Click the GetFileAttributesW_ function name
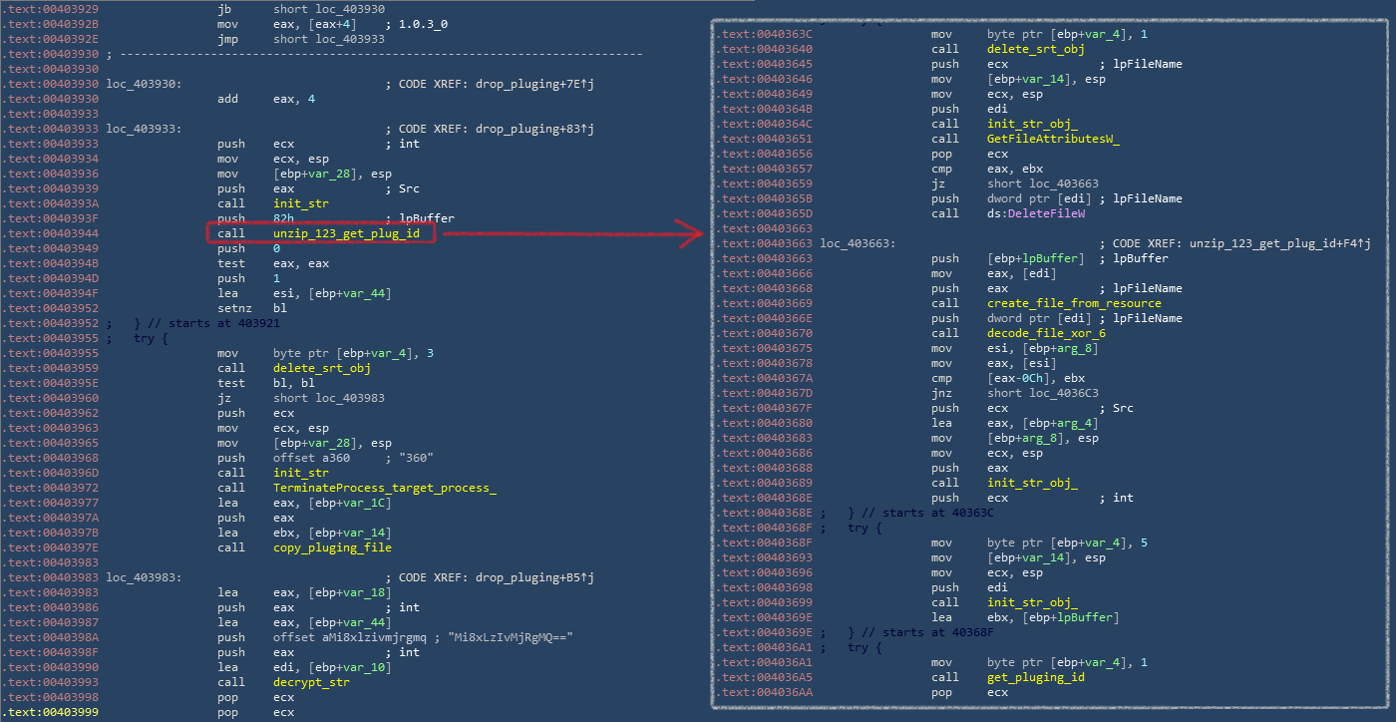The width and height of the screenshot is (1396, 722). pos(1053,139)
